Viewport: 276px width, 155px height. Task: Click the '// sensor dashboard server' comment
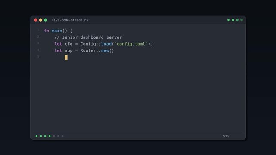[x=88, y=37]
